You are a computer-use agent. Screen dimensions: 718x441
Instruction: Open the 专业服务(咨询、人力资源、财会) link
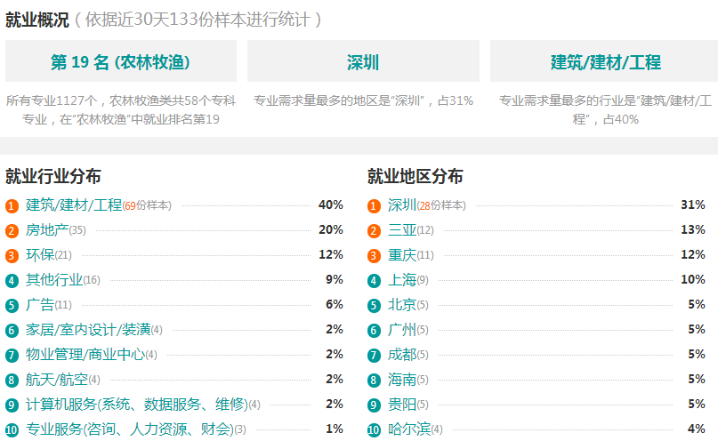130,429
